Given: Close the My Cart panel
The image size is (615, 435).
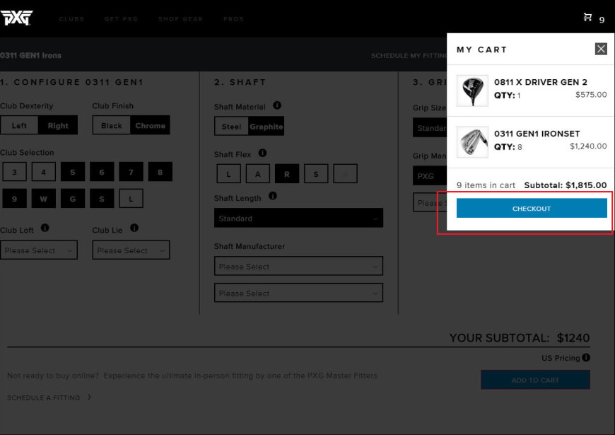Looking at the screenshot, I should [601, 49].
